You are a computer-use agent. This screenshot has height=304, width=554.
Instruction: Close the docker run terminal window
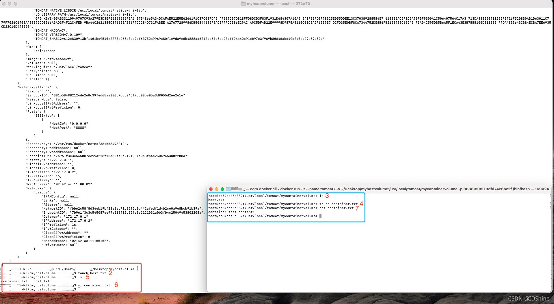tap(211, 189)
